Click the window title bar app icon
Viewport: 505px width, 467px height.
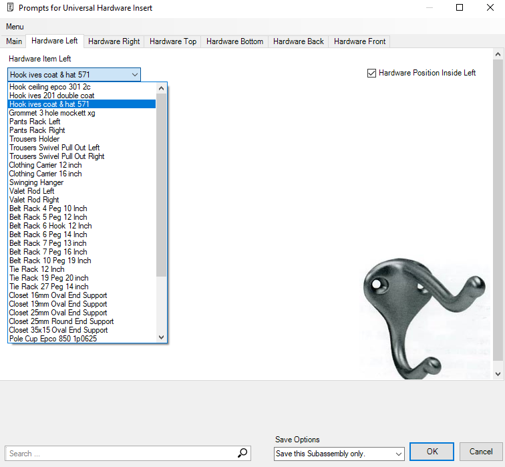coord(9,8)
